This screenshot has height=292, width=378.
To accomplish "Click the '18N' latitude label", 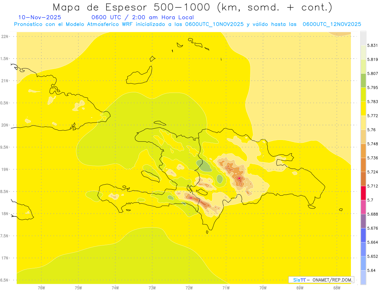I will click(x=5, y=214).
